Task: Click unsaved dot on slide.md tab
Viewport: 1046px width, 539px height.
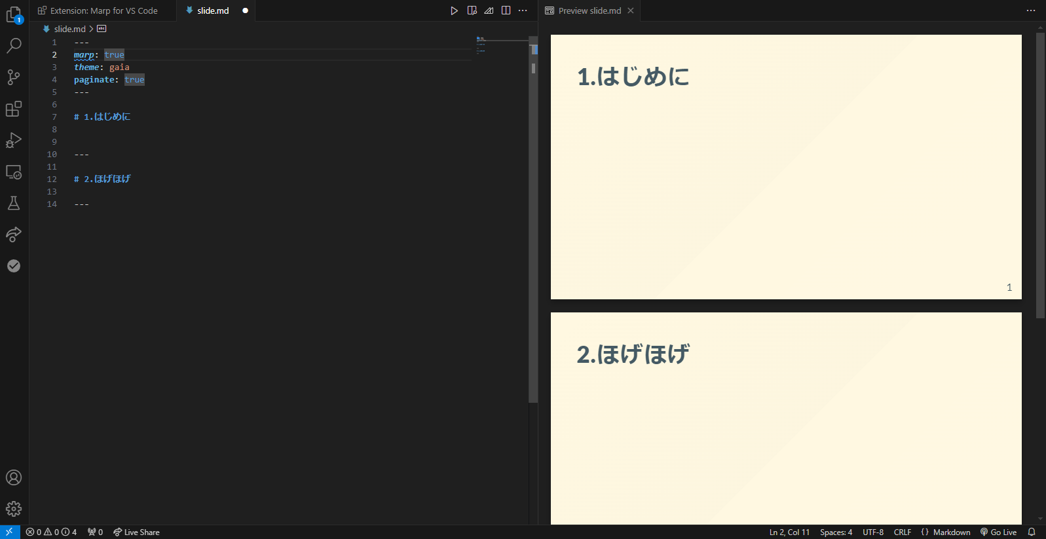Action: coord(245,10)
